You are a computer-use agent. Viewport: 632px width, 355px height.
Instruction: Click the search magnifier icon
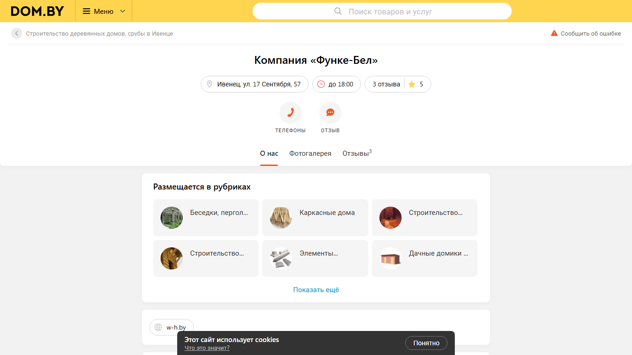click(338, 11)
